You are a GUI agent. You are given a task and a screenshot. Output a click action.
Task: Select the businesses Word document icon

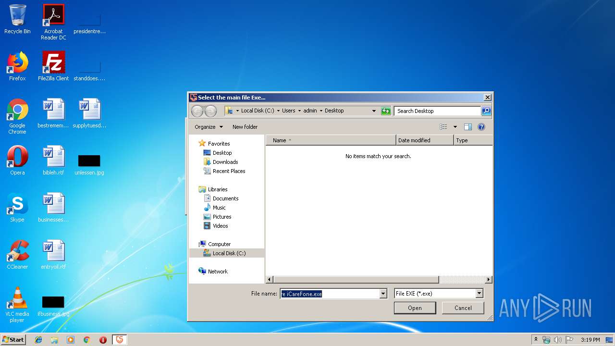(53, 208)
